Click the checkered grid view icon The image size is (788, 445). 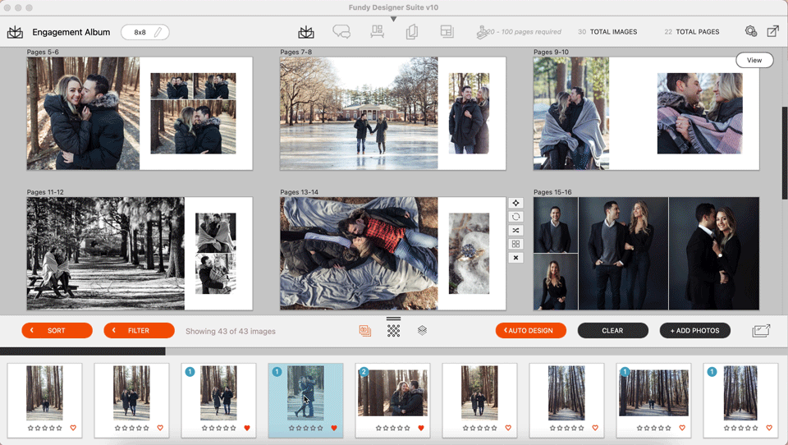(x=393, y=330)
